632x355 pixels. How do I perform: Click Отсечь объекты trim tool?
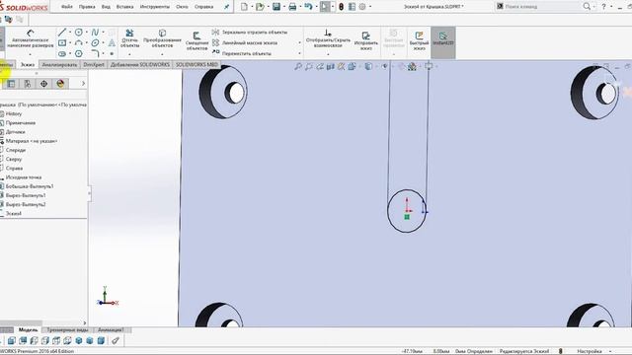(x=129, y=38)
